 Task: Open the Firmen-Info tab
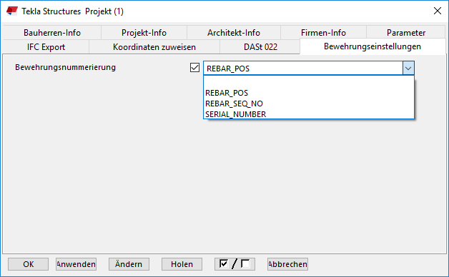(323, 32)
